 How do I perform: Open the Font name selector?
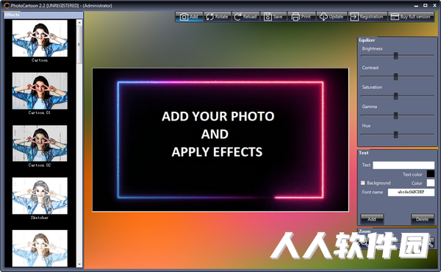click(x=411, y=192)
